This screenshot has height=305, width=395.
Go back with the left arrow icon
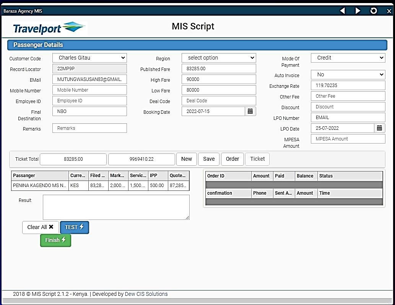pyautogui.click(x=342, y=11)
